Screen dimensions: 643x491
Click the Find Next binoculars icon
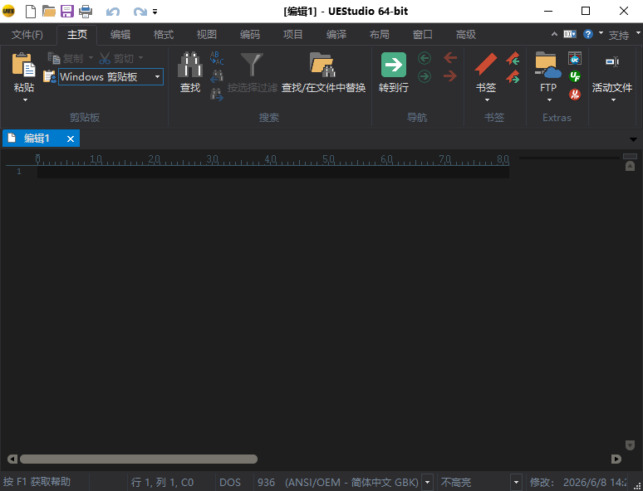point(217,95)
